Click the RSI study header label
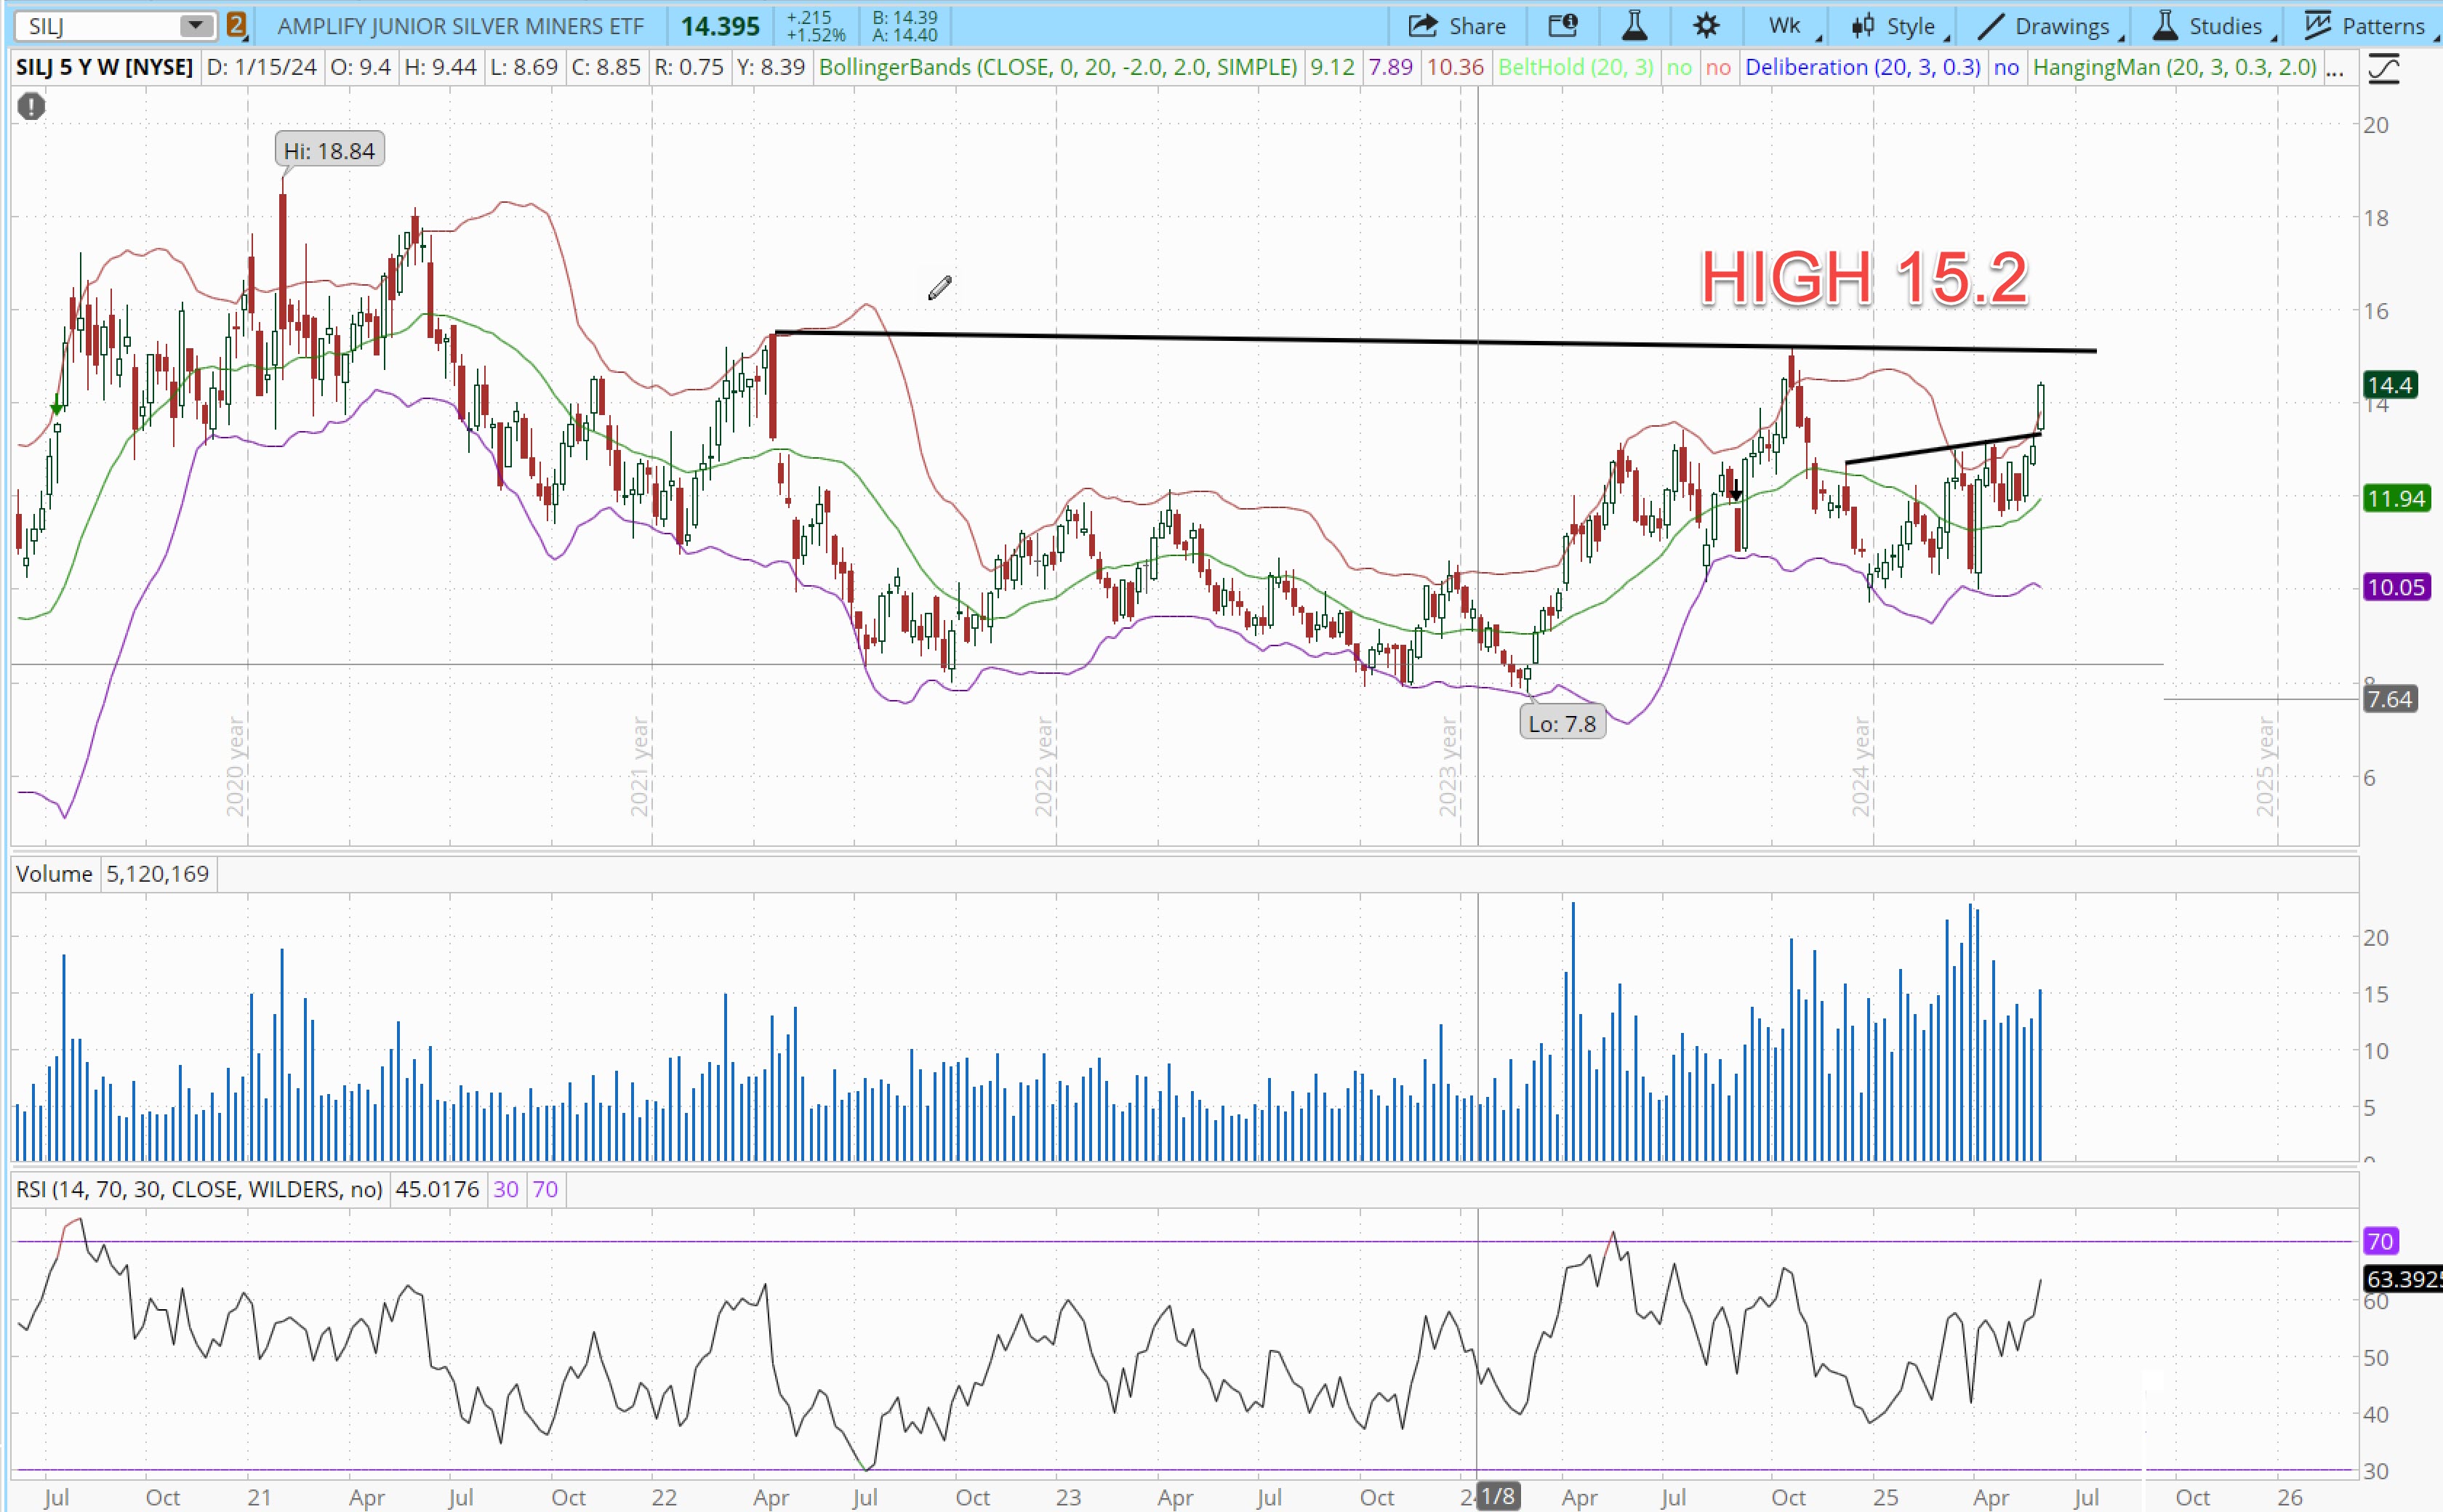The height and width of the screenshot is (1512, 2443). (x=199, y=1189)
